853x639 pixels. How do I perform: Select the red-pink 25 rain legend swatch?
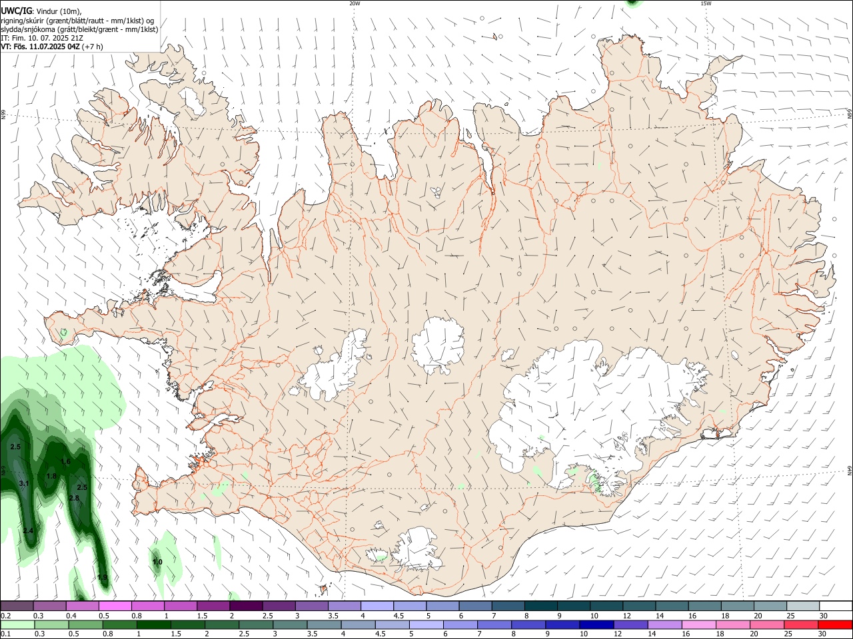click(x=800, y=625)
